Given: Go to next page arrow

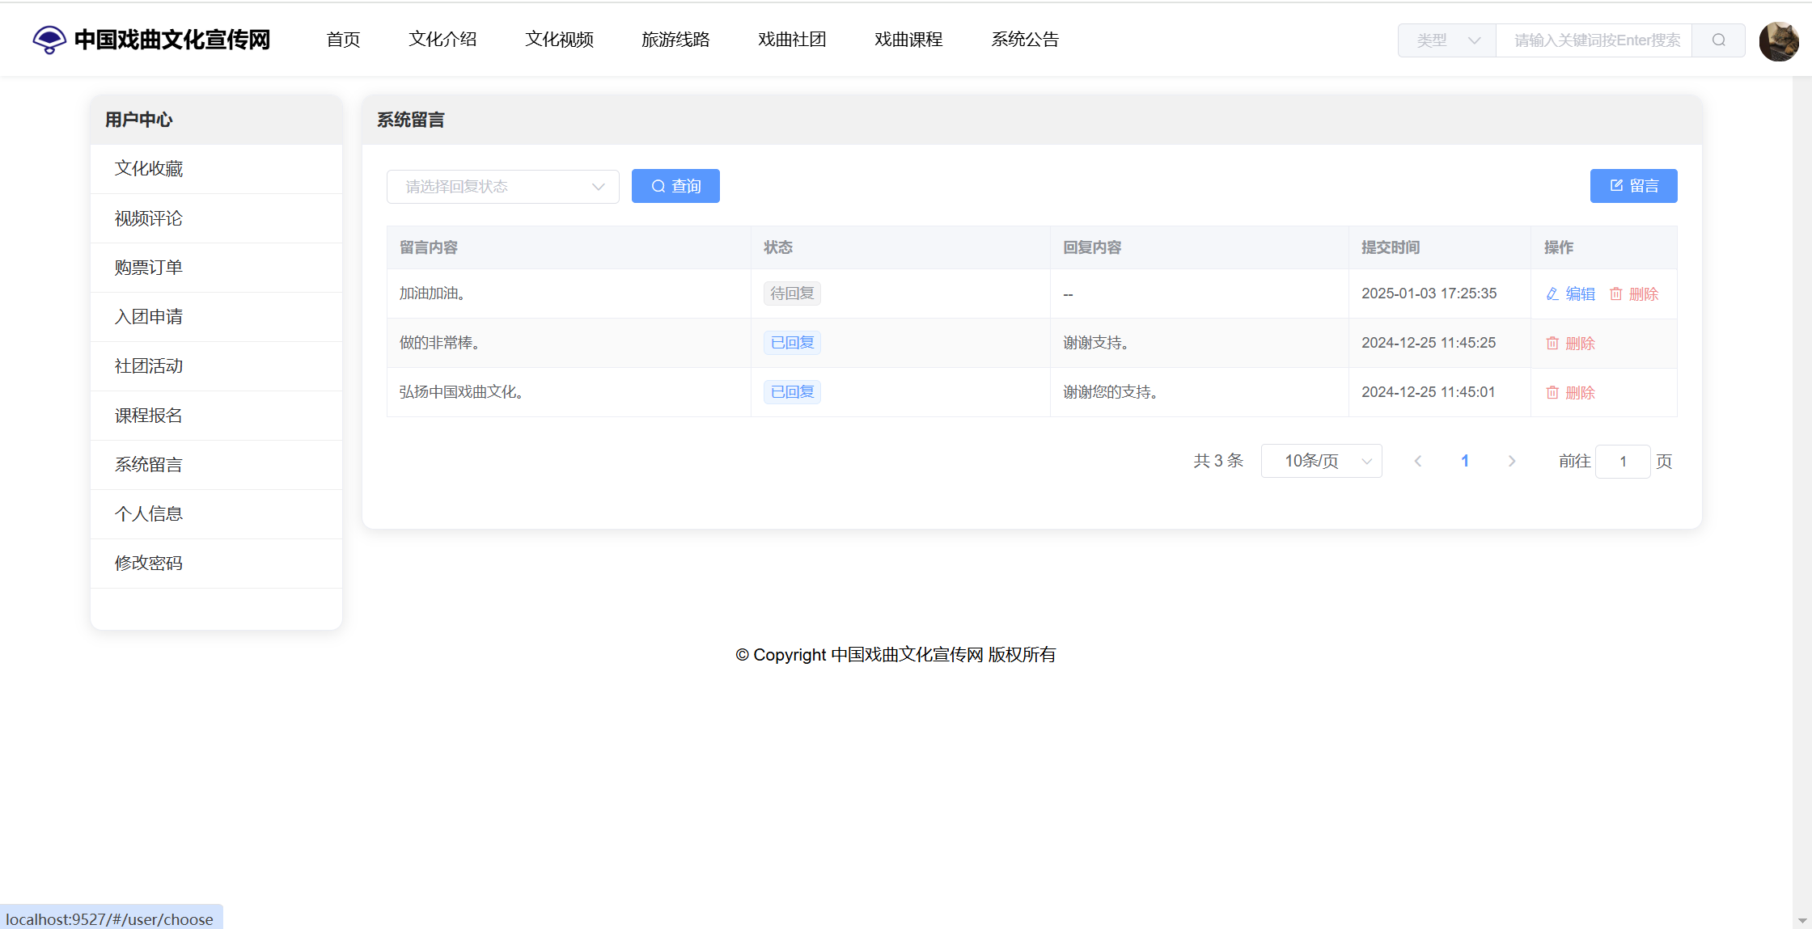Looking at the screenshot, I should [1512, 461].
